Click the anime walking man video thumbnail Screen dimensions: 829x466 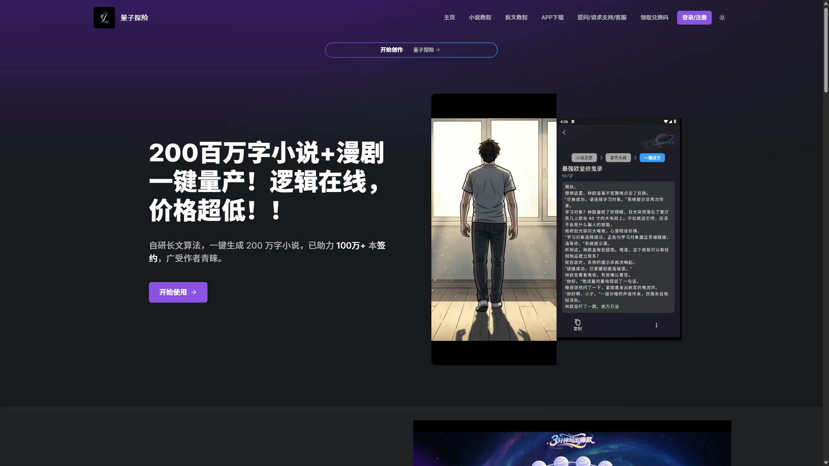[494, 230]
